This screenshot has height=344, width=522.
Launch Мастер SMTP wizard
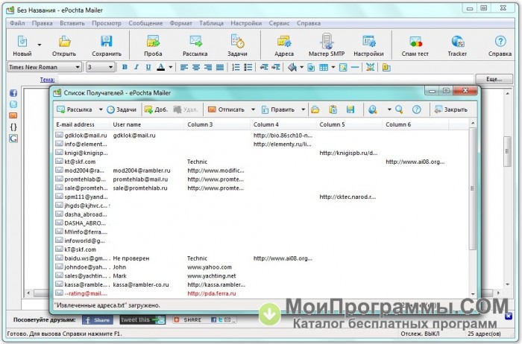click(x=327, y=42)
